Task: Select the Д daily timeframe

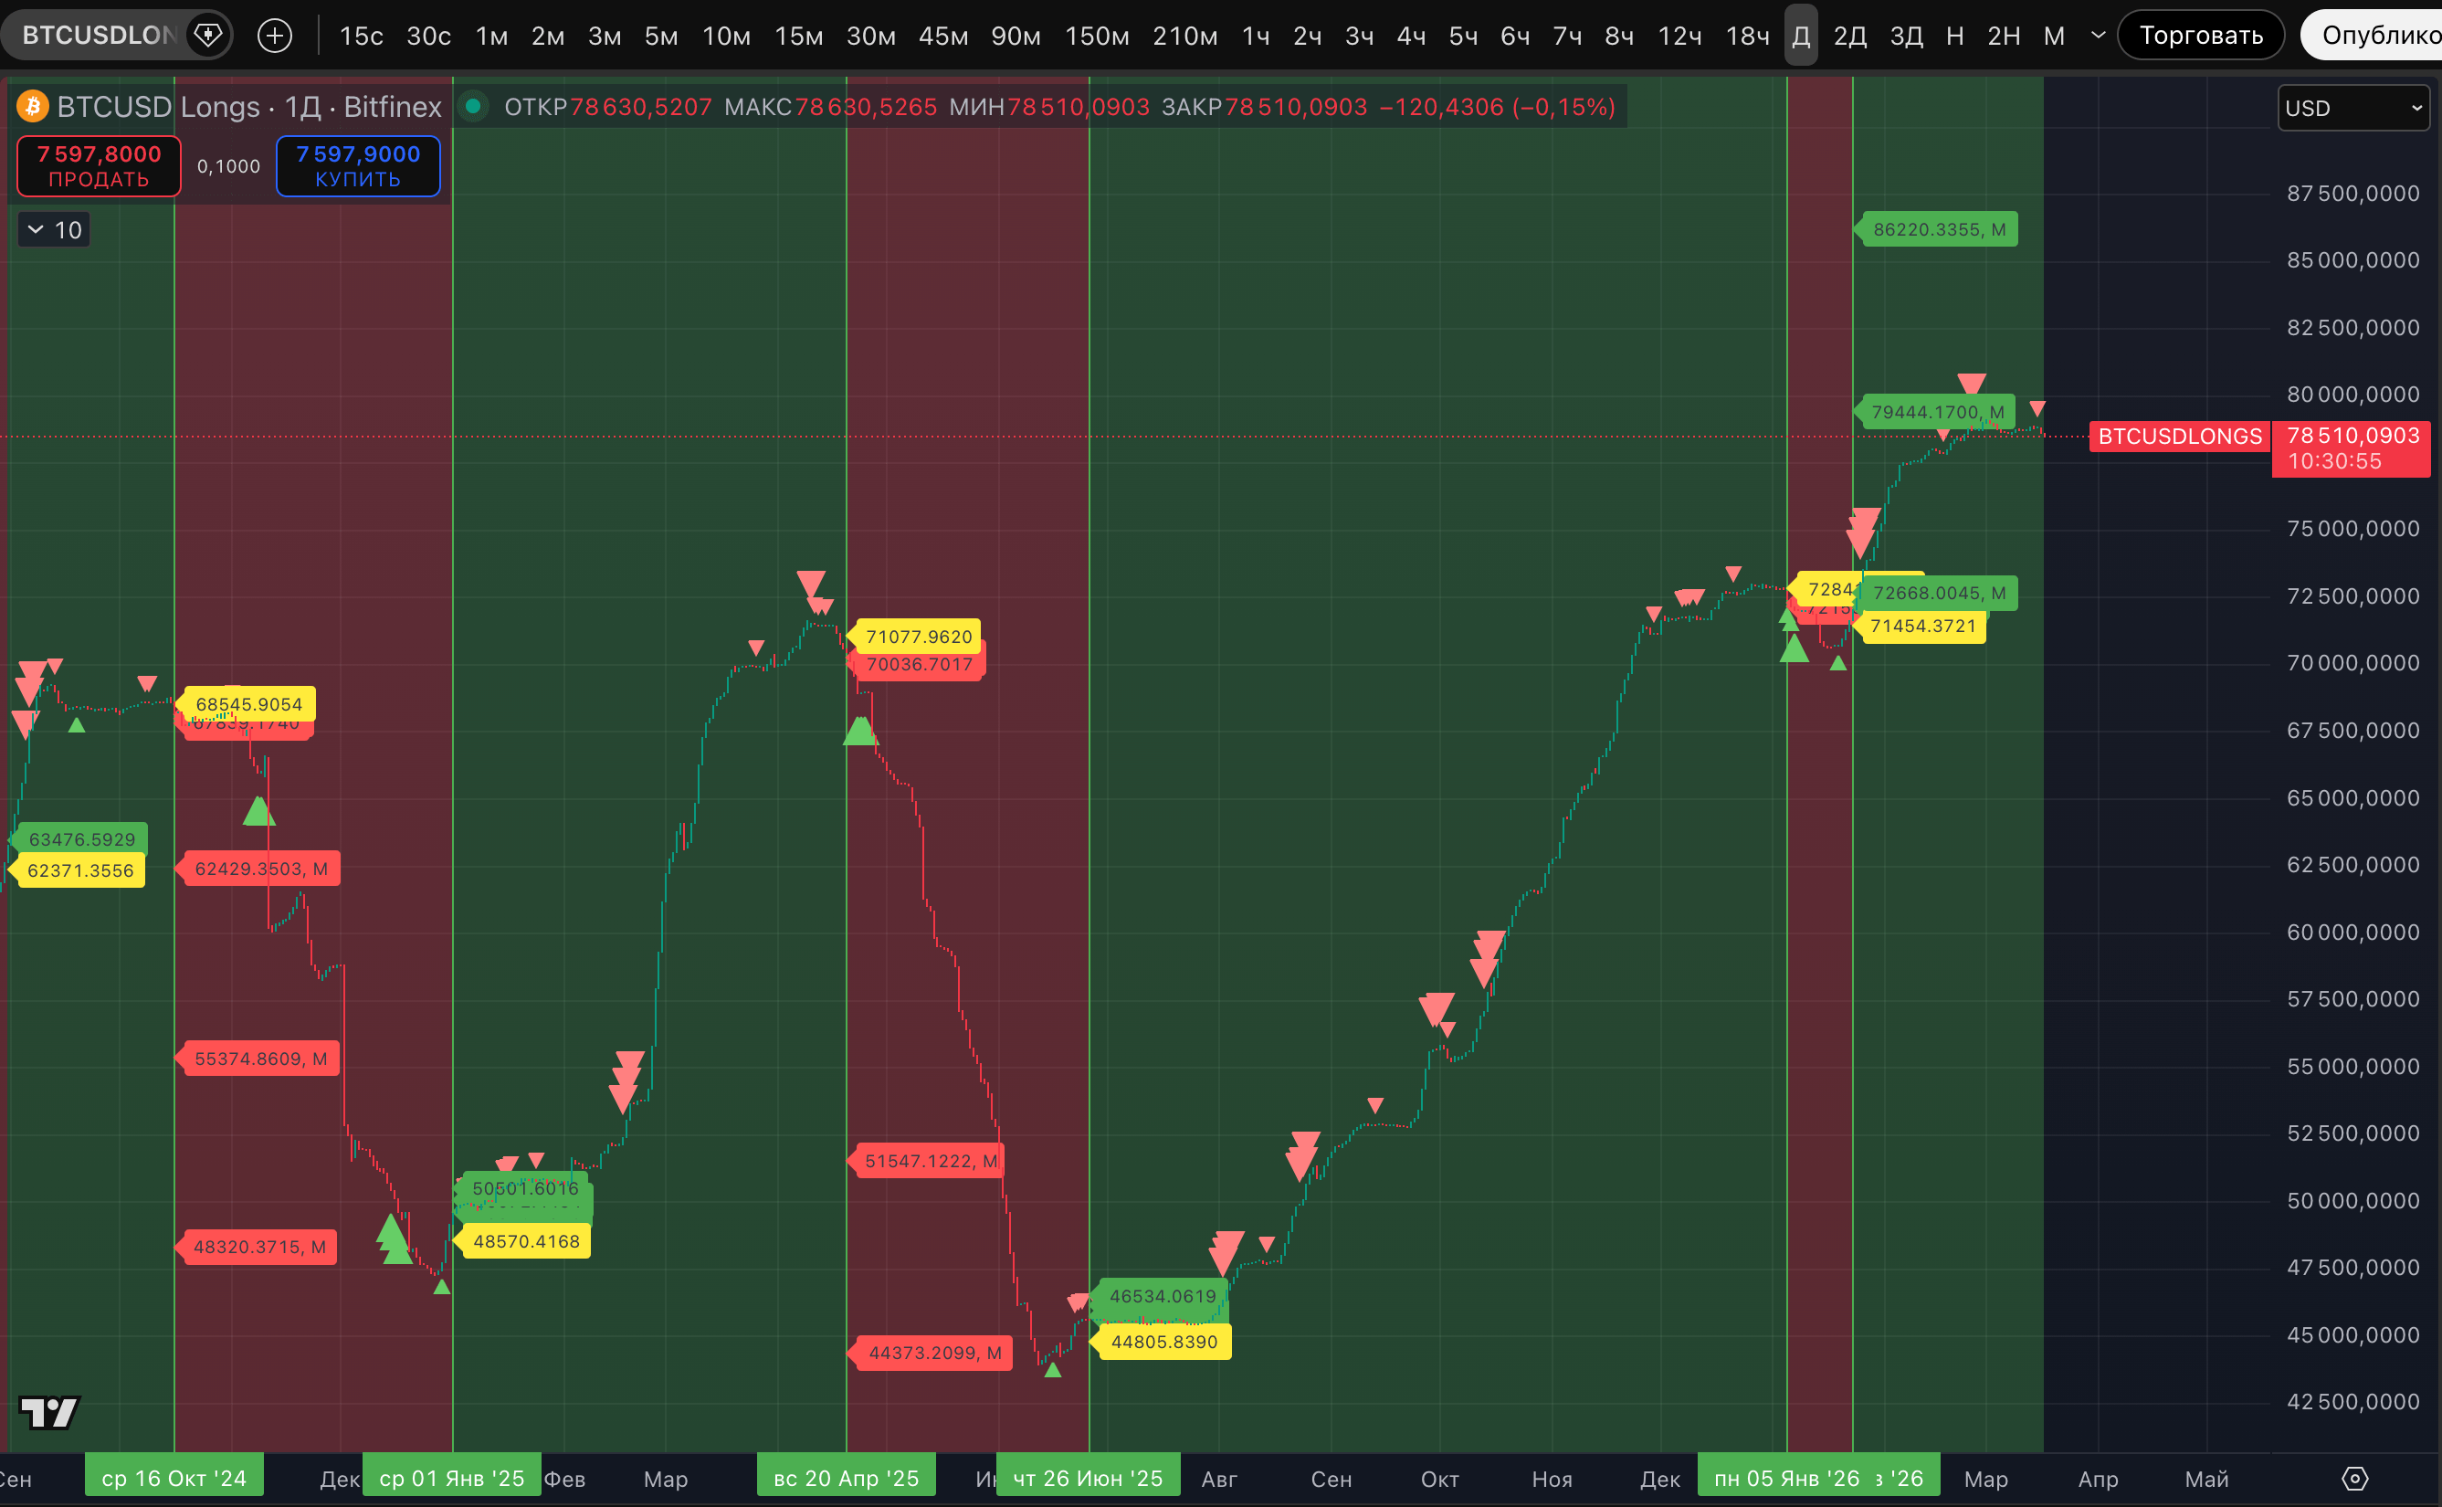Action: [1800, 36]
